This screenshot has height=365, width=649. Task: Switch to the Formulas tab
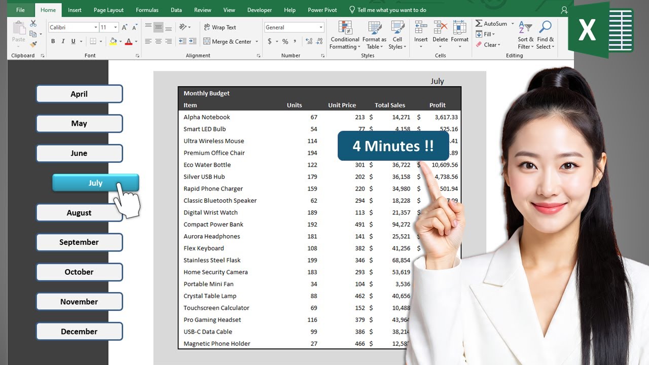tap(147, 10)
